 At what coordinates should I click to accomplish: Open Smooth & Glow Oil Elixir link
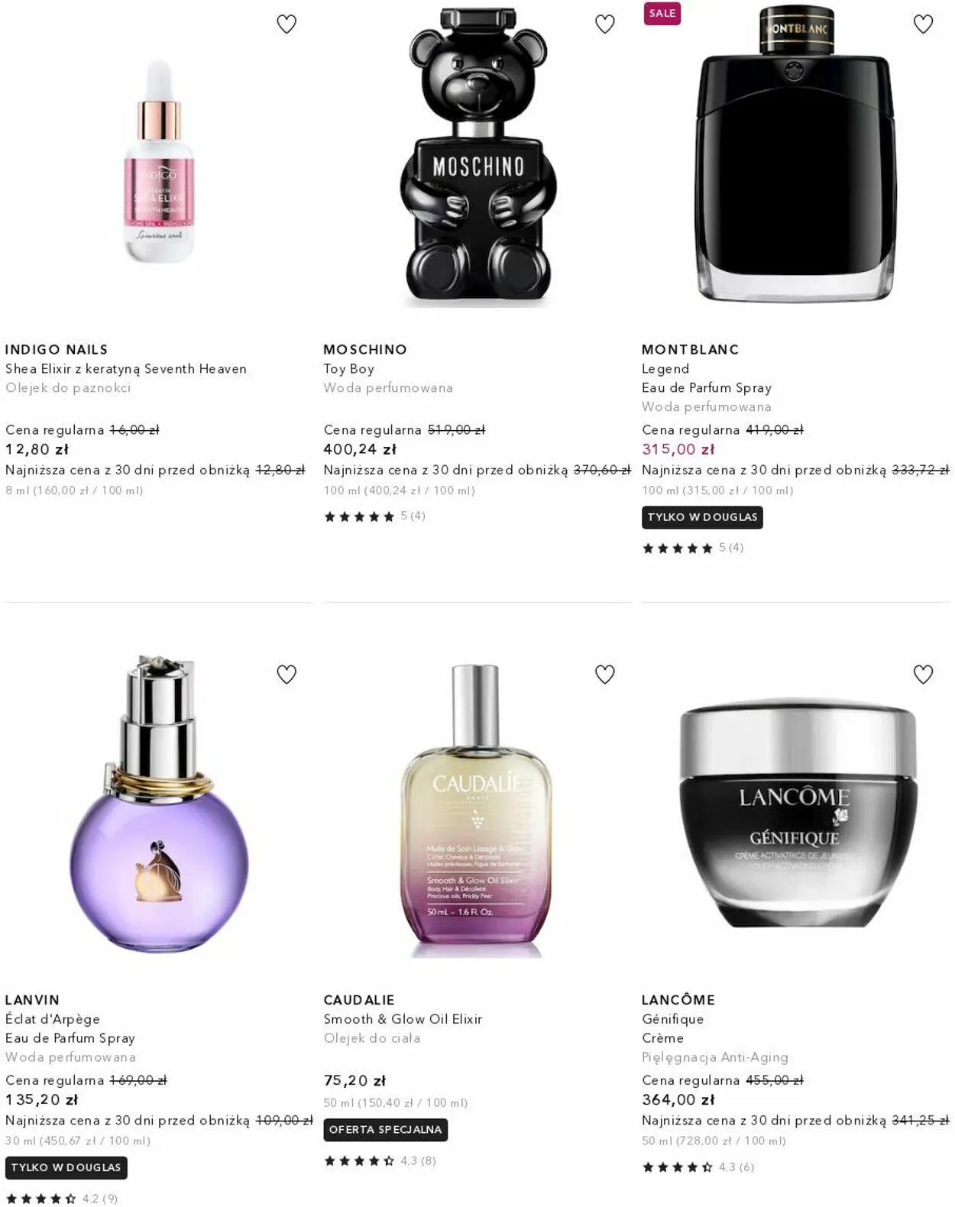click(x=403, y=1019)
